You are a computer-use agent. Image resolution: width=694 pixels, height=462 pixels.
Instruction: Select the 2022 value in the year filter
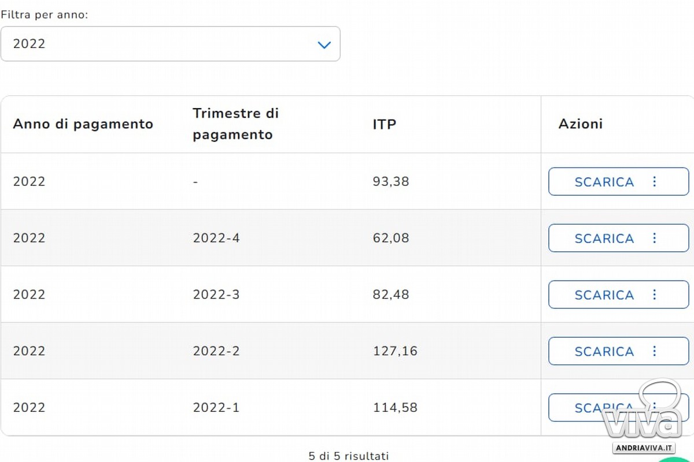pos(29,43)
